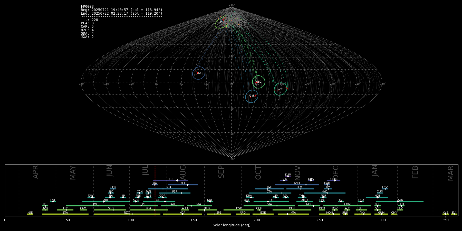Select the SDA radiant circle on sky map
This screenshot has width=462, height=231.
(252, 96)
